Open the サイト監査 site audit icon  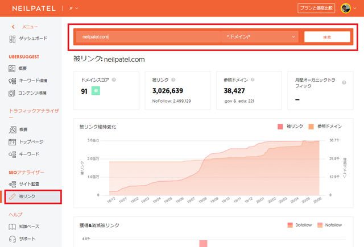pos(13,184)
